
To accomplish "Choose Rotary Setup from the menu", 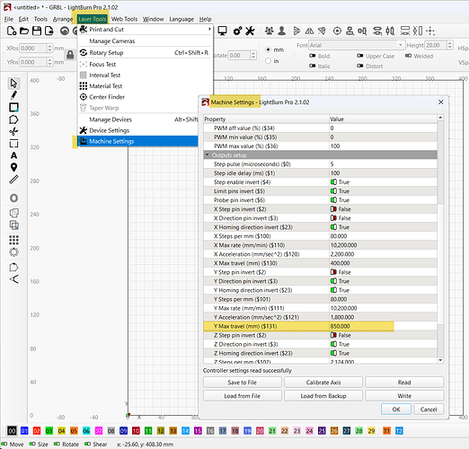I will 146,53.
